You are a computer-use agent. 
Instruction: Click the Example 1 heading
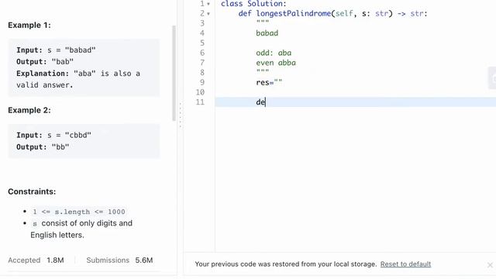coord(29,26)
